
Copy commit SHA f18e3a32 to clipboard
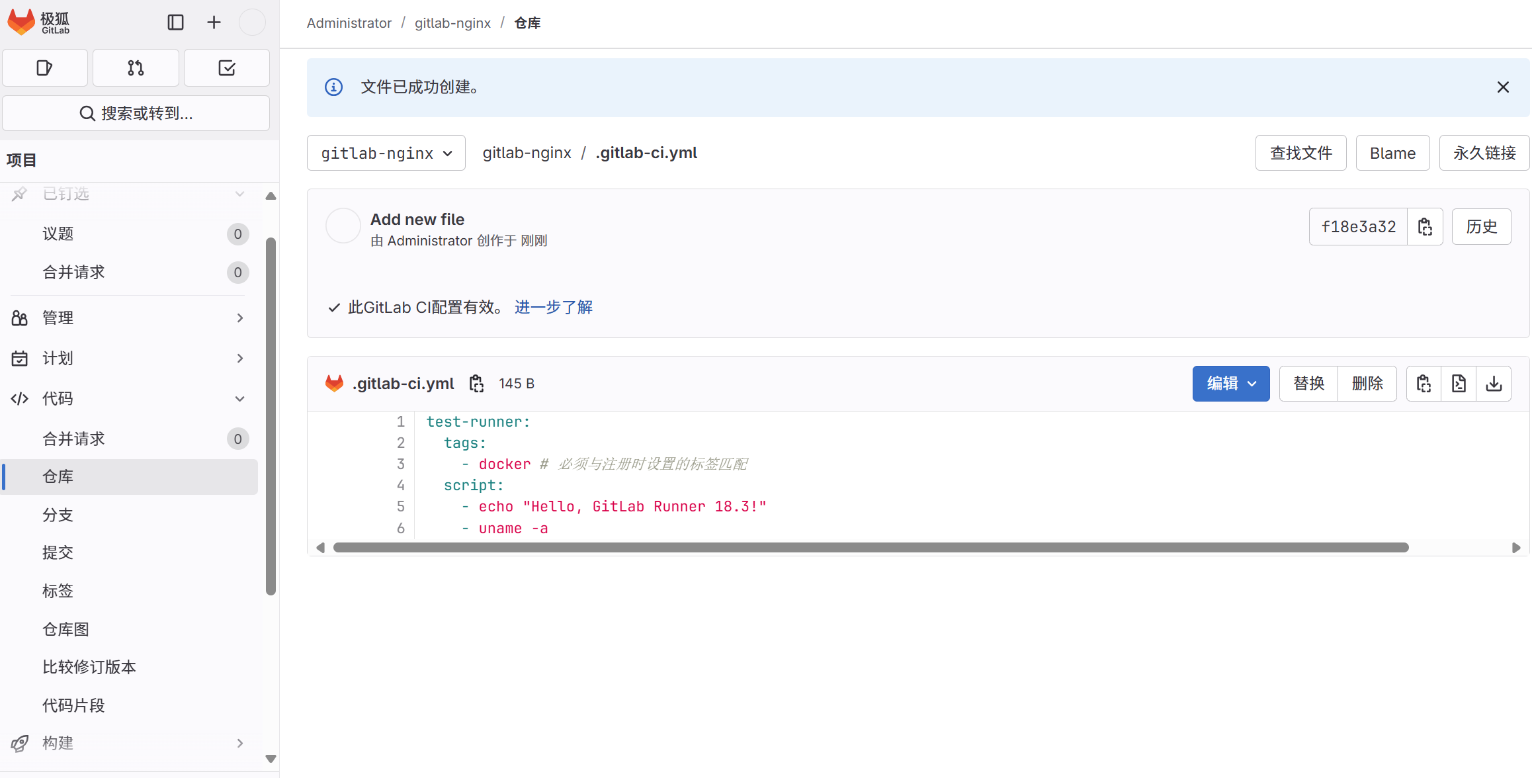click(x=1425, y=227)
